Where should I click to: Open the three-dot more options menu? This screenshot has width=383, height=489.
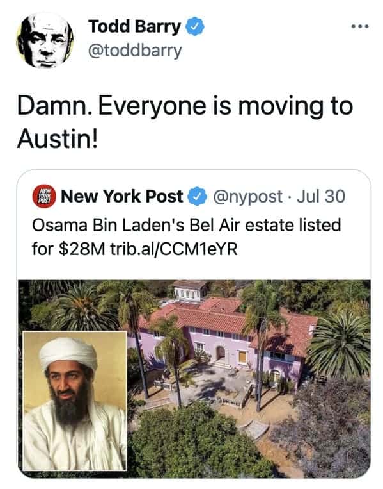[x=360, y=26]
